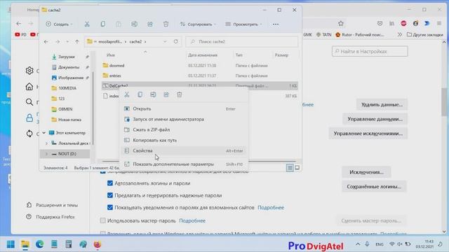Select the doomed folder

tap(199, 65)
